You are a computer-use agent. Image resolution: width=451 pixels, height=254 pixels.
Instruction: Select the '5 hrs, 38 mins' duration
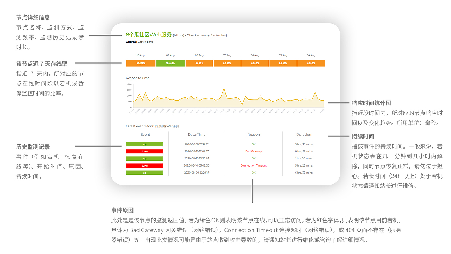(x=304, y=144)
